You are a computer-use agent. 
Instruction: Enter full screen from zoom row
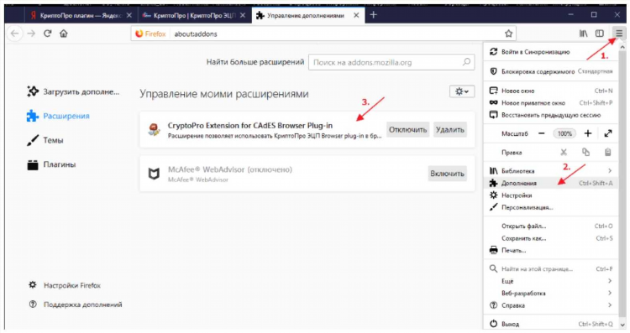point(608,133)
